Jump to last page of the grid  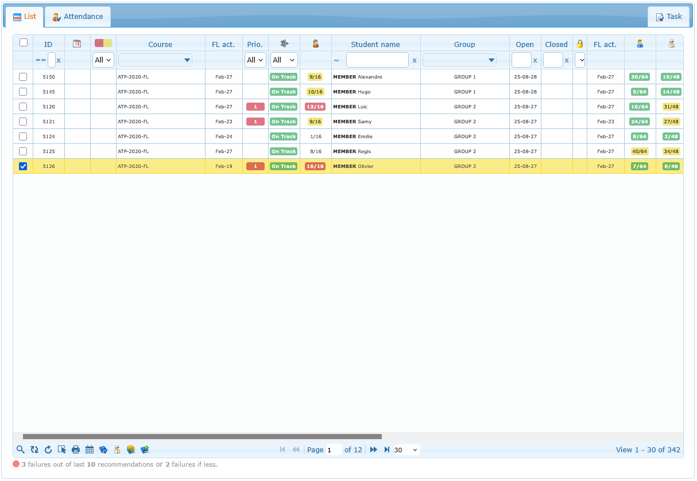coord(387,450)
